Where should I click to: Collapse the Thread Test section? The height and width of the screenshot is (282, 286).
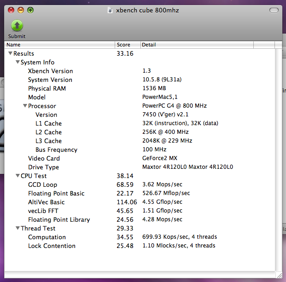click(18, 228)
